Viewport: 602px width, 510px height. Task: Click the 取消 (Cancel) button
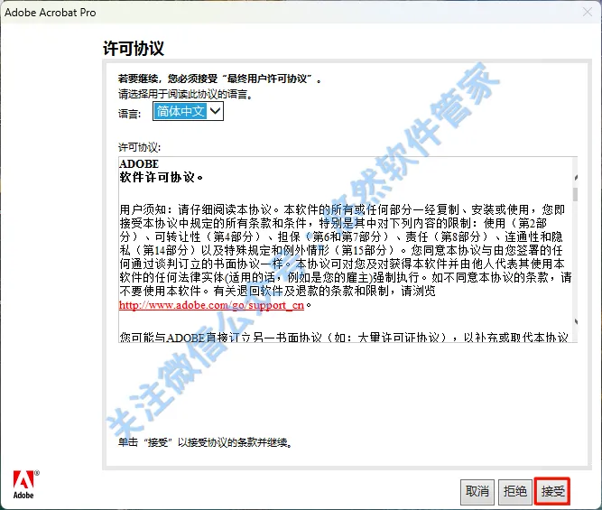click(477, 491)
